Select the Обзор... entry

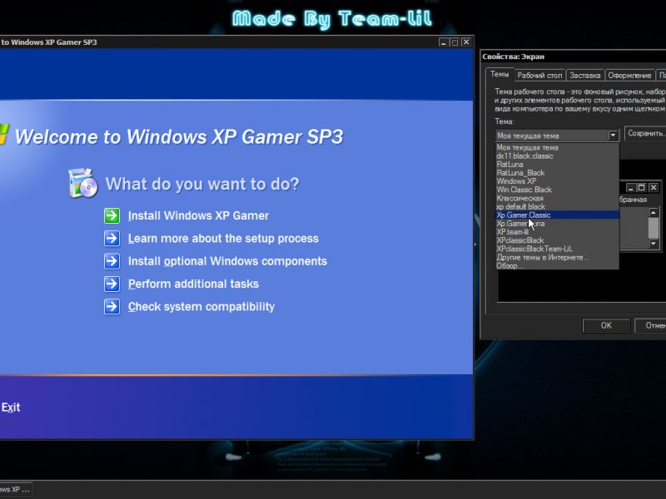[557, 266]
